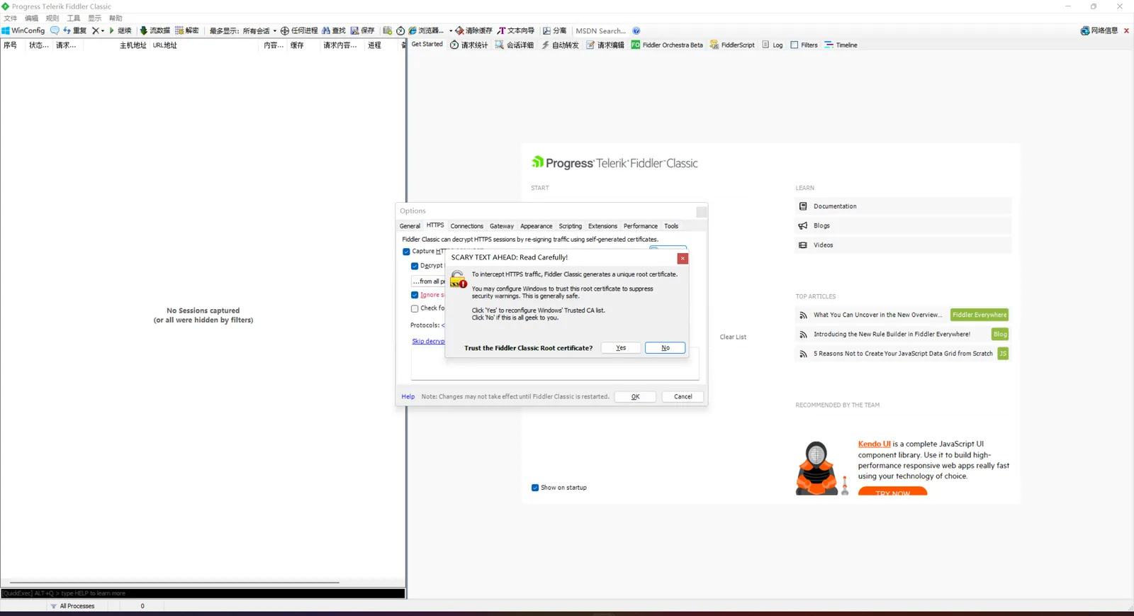Open the Composer (请求编辑) tab
The width and height of the screenshot is (1134, 616).
[605, 45]
